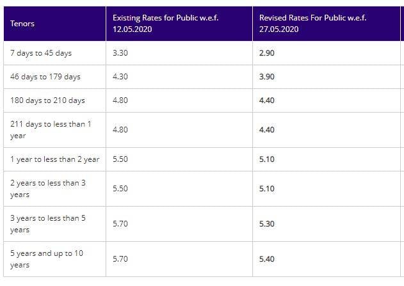This screenshot has height=286, width=404.
Task: Click the existing rate 3.30 cell
Action: 120,53
